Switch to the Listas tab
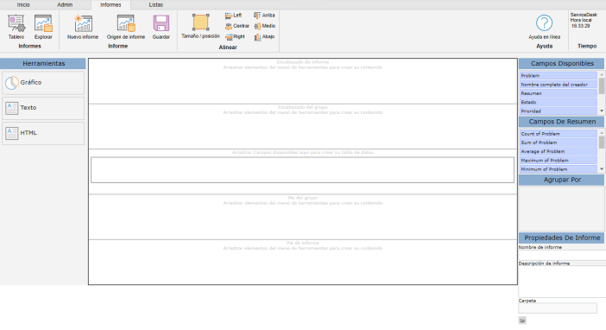Viewport: 606px width, 330px height. [x=155, y=4]
